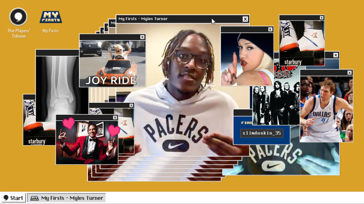Click the Myles Turner video in main window
The width and height of the screenshot is (364, 204).
pyautogui.click(x=183, y=89)
